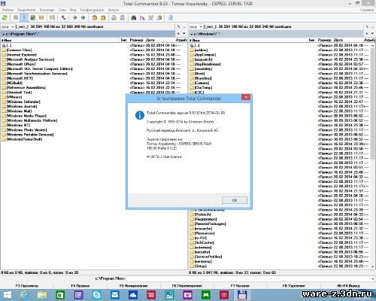Select the [Windows Media Player] folder

coord(26,116)
